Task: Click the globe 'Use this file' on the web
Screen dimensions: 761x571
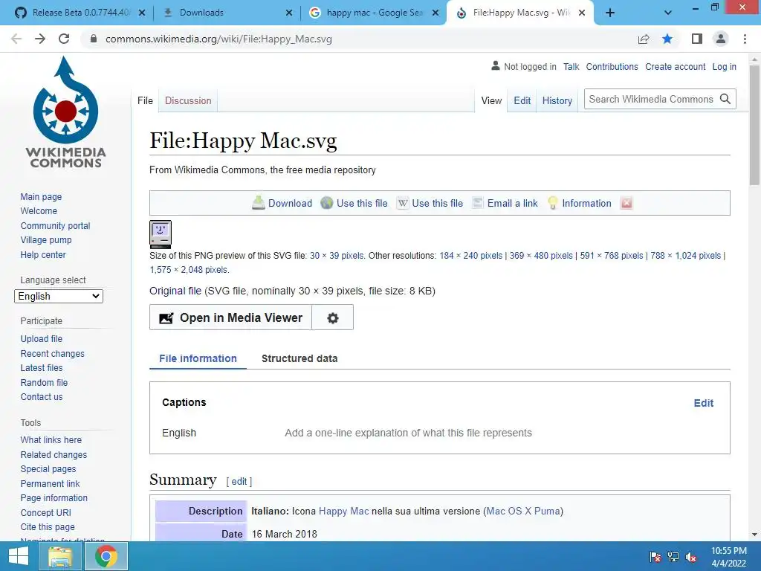Action: coord(327,203)
